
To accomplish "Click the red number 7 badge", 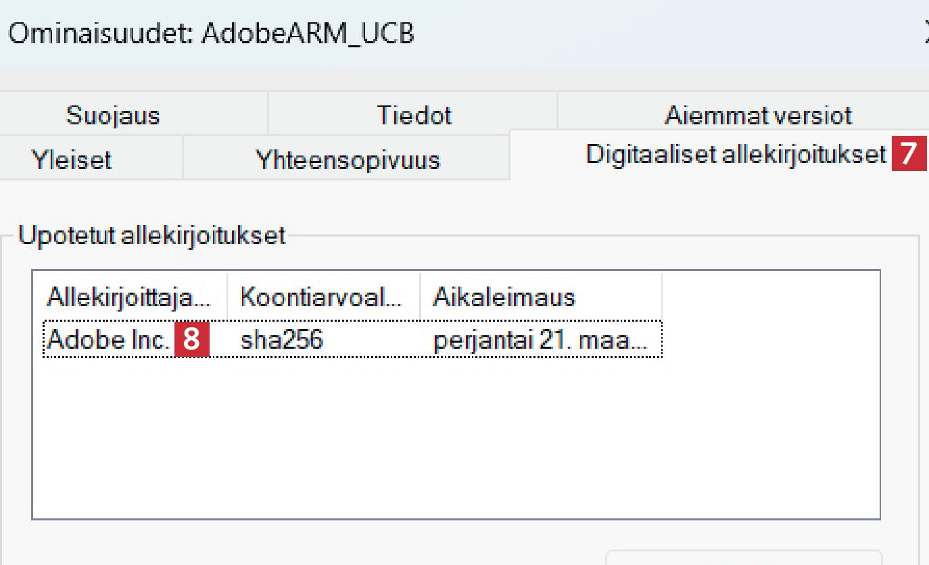I will [x=909, y=154].
